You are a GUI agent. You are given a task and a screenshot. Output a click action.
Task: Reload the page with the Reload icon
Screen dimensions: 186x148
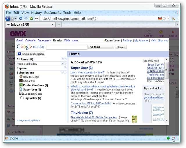point(21,18)
